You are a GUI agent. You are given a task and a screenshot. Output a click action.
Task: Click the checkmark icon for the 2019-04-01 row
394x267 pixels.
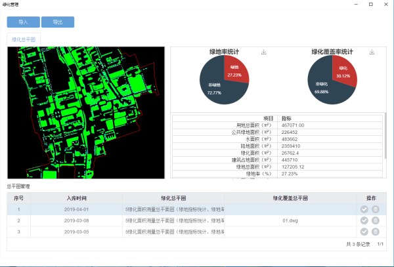[364, 209]
